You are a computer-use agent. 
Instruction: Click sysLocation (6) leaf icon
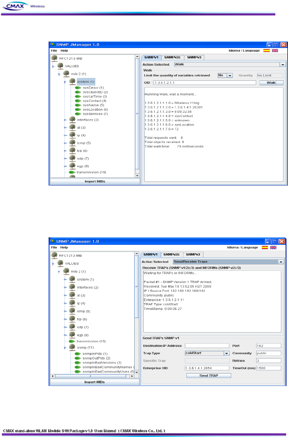tap(78, 109)
